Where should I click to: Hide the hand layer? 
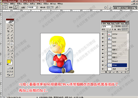(x=103, y=42)
